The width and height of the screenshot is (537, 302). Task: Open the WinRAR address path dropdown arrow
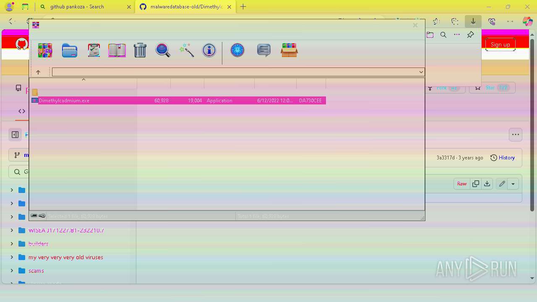pos(421,72)
